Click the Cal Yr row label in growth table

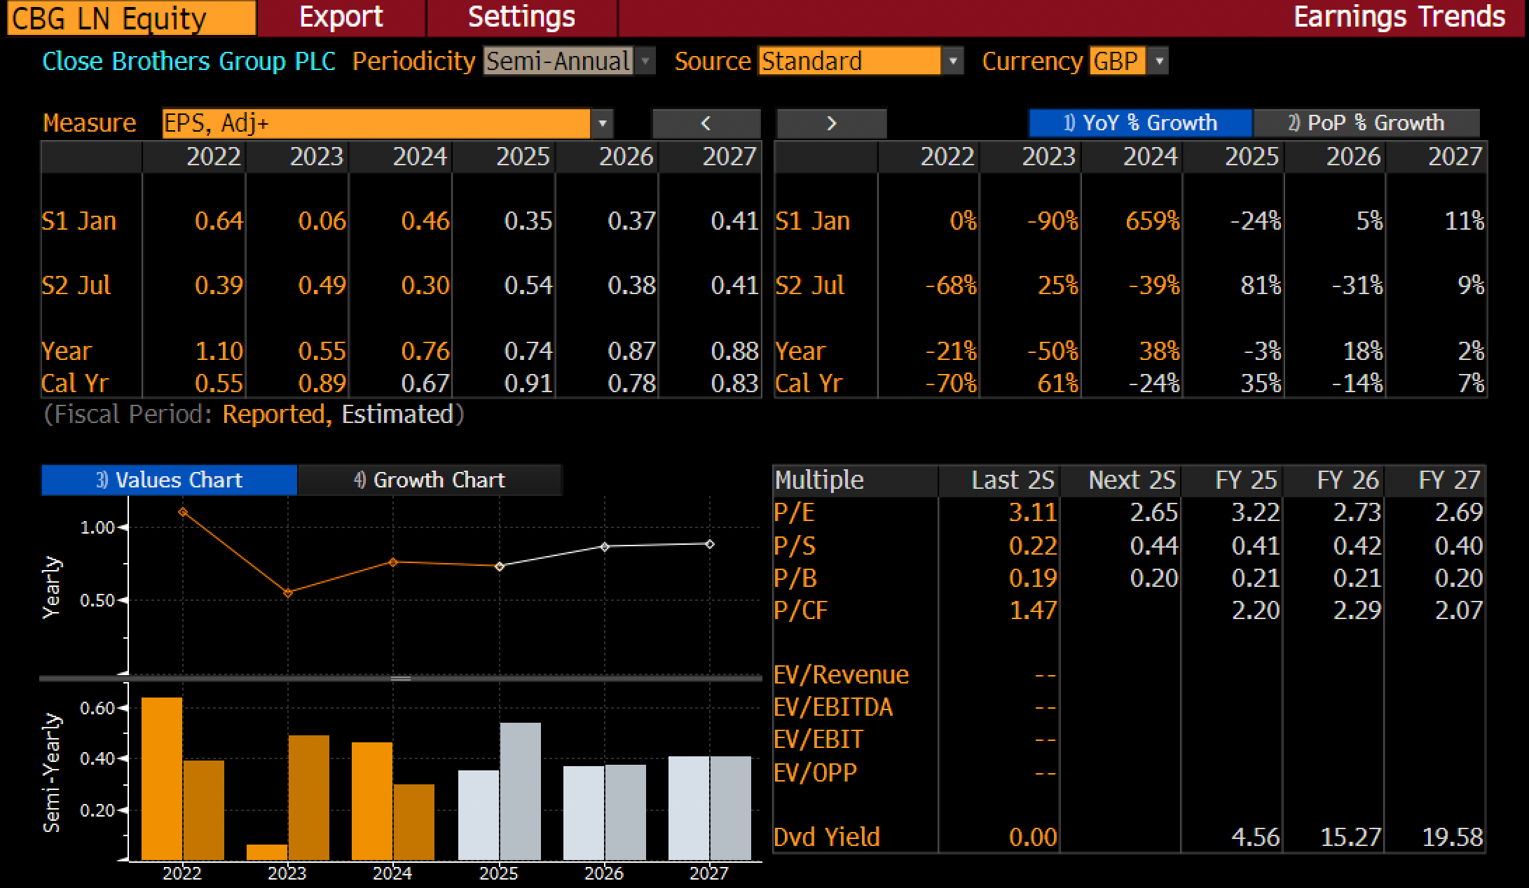pyautogui.click(x=809, y=384)
